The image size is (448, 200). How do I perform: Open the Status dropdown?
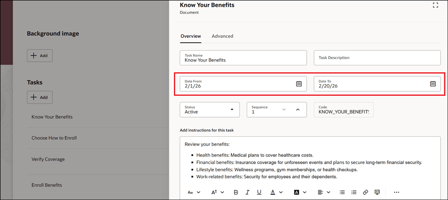(x=210, y=110)
